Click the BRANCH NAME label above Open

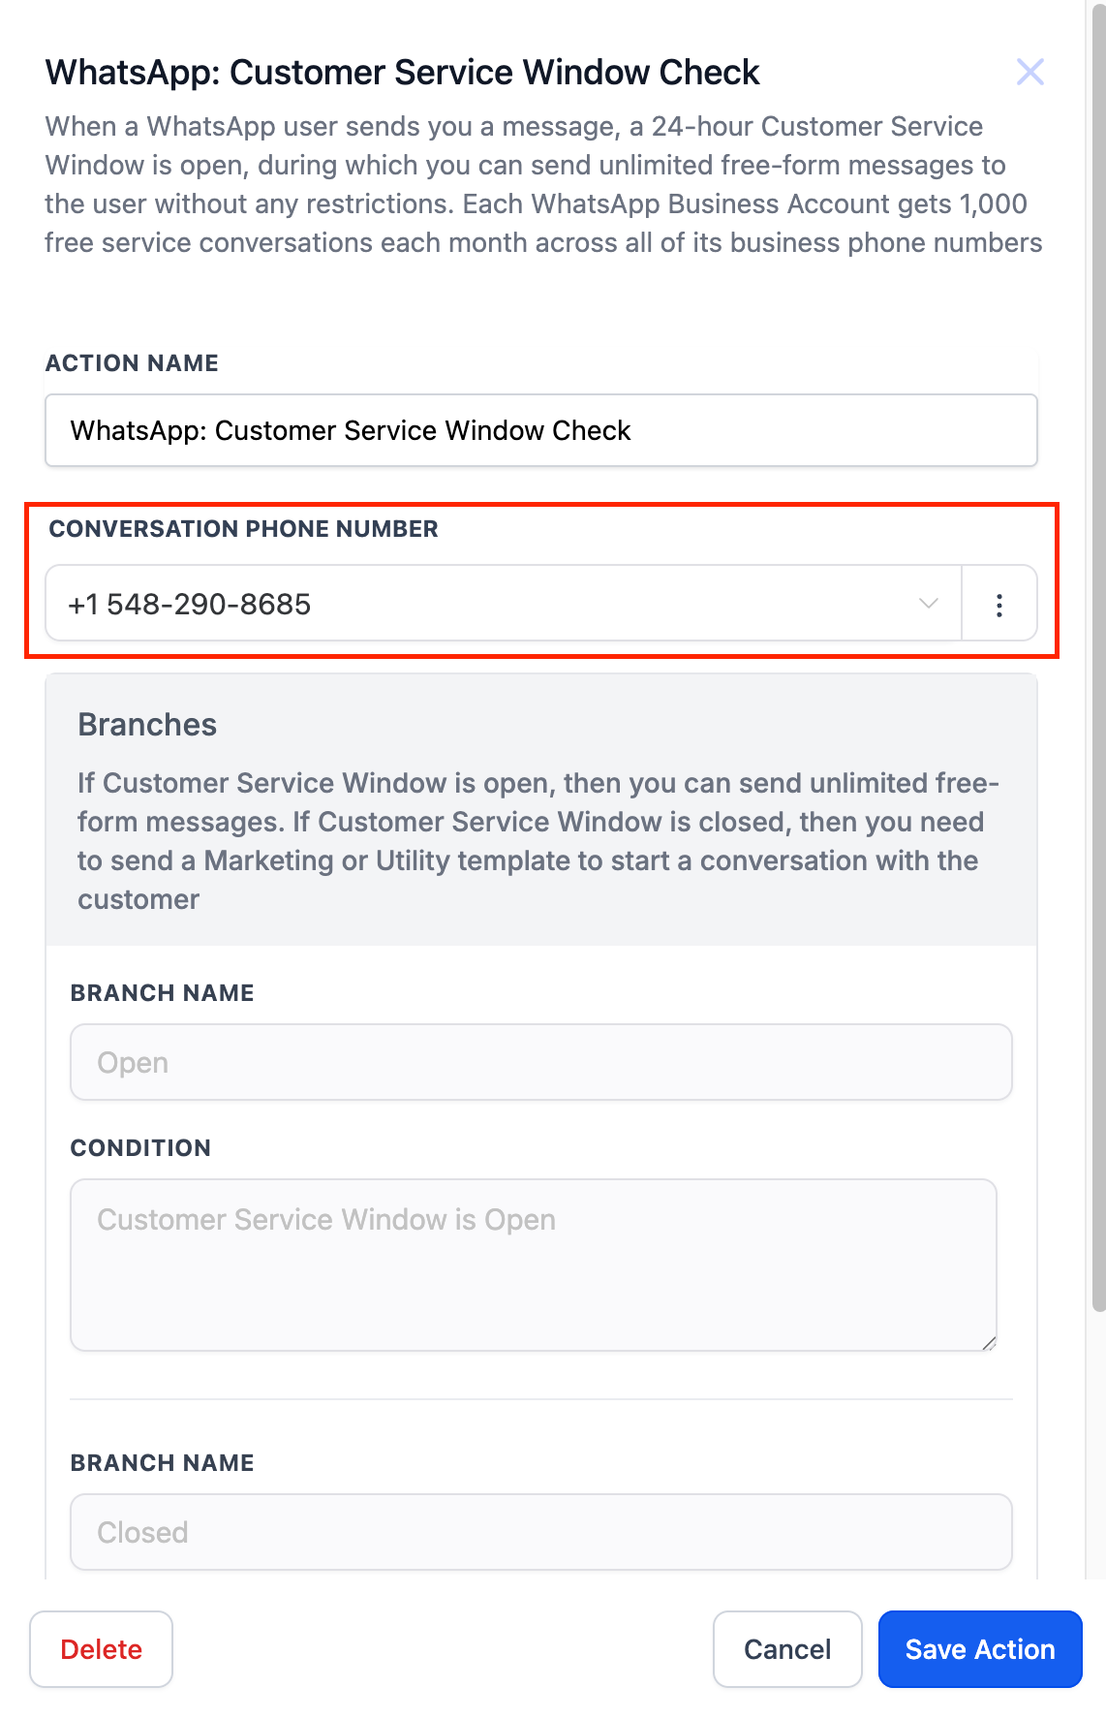(162, 993)
